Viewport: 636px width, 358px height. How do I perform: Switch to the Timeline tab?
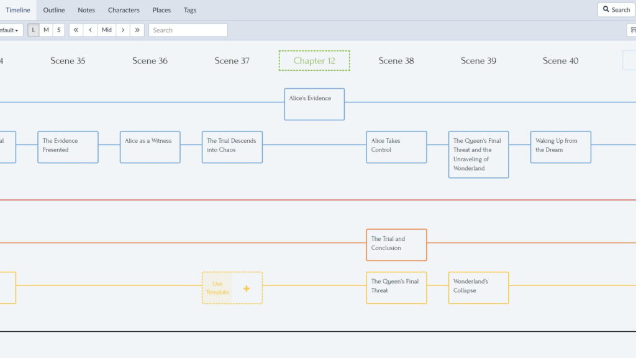pos(18,10)
